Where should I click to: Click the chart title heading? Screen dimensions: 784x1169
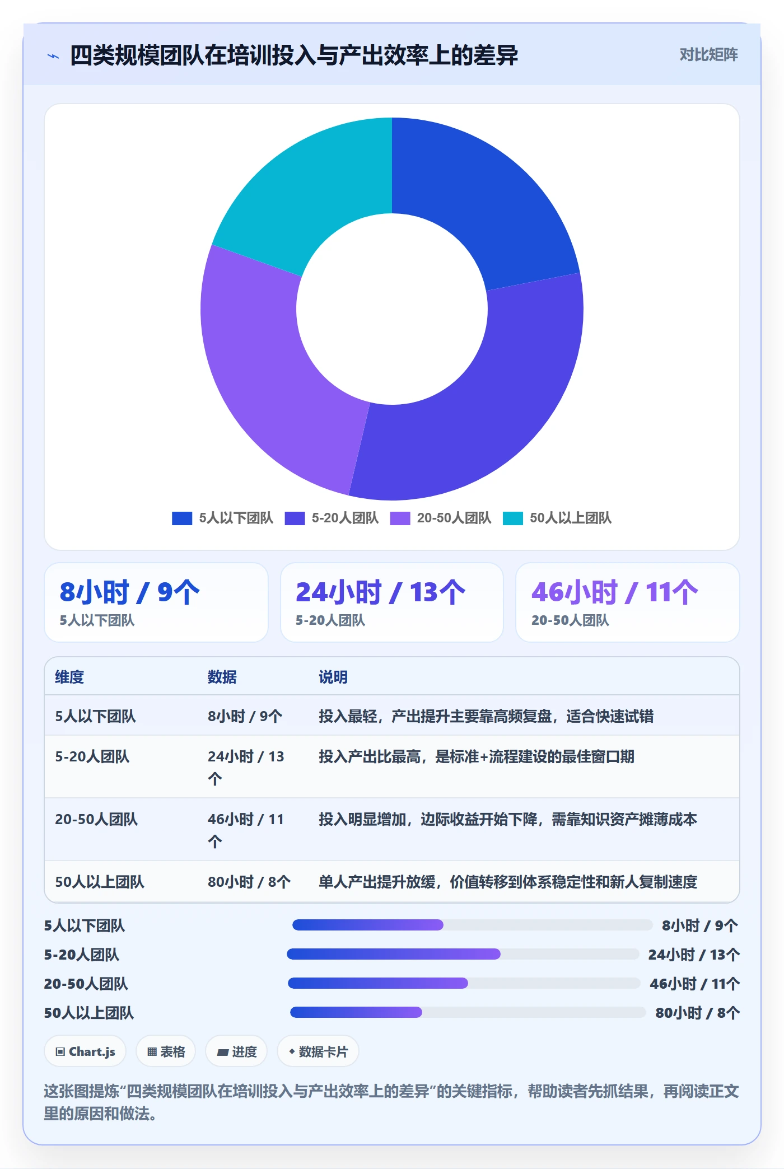pos(294,55)
